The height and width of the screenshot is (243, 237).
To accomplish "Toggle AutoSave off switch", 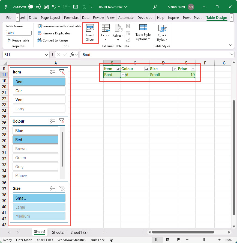I will (x=35, y=7).
